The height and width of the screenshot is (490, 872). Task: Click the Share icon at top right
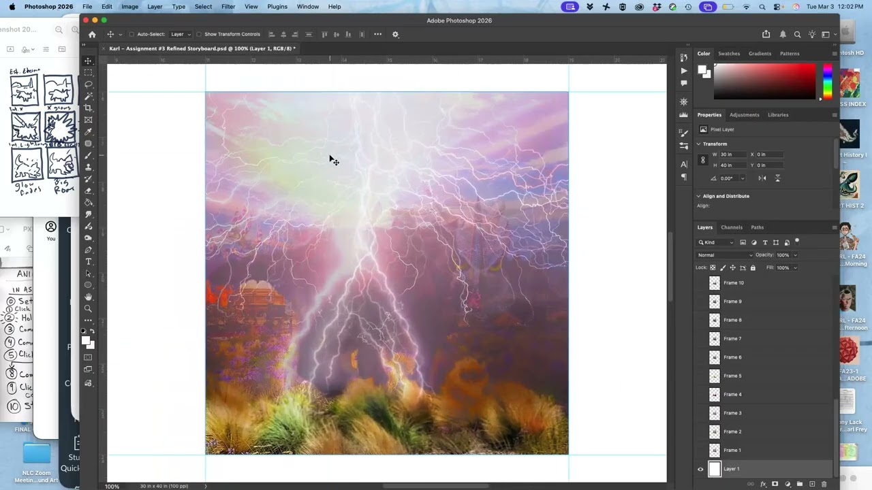[766, 34]
